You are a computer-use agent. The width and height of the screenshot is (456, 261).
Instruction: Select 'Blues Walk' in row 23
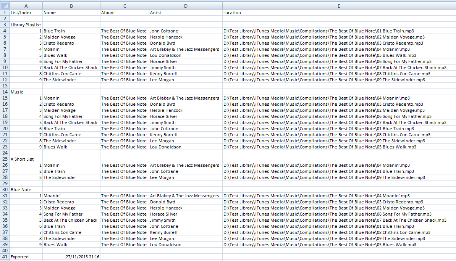(71, 147)
